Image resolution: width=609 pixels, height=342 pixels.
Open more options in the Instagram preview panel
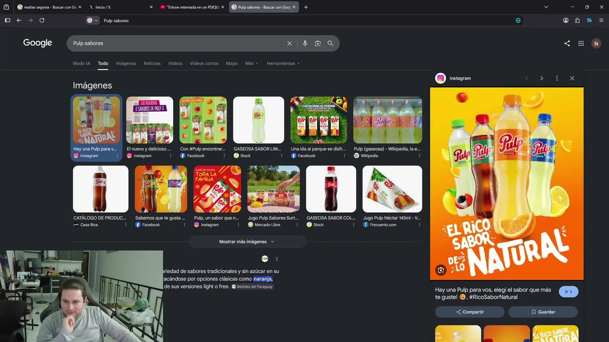pos(557,78)
